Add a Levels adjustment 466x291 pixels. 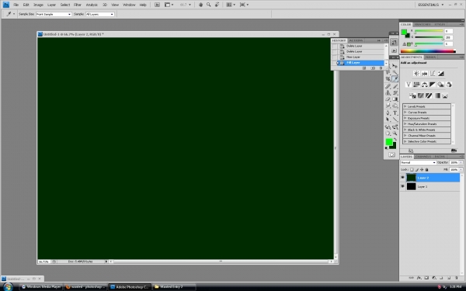point(424,74)
